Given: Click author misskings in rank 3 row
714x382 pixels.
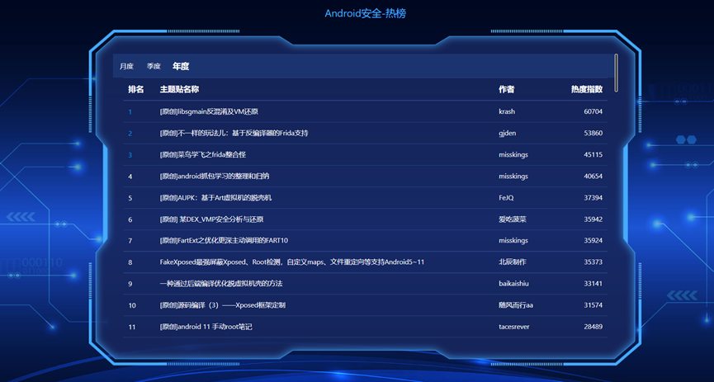Looking at the screenshot, I should point(513,155).
